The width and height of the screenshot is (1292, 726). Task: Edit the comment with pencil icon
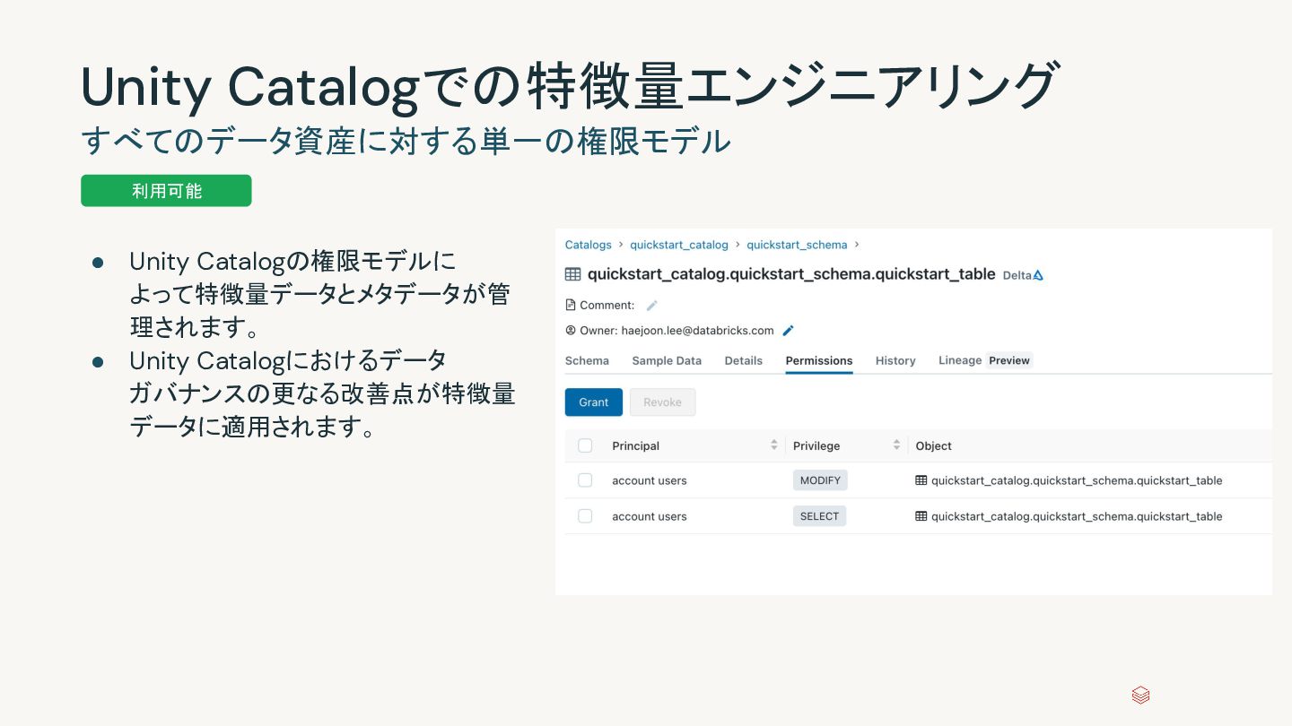click(652, 306)
